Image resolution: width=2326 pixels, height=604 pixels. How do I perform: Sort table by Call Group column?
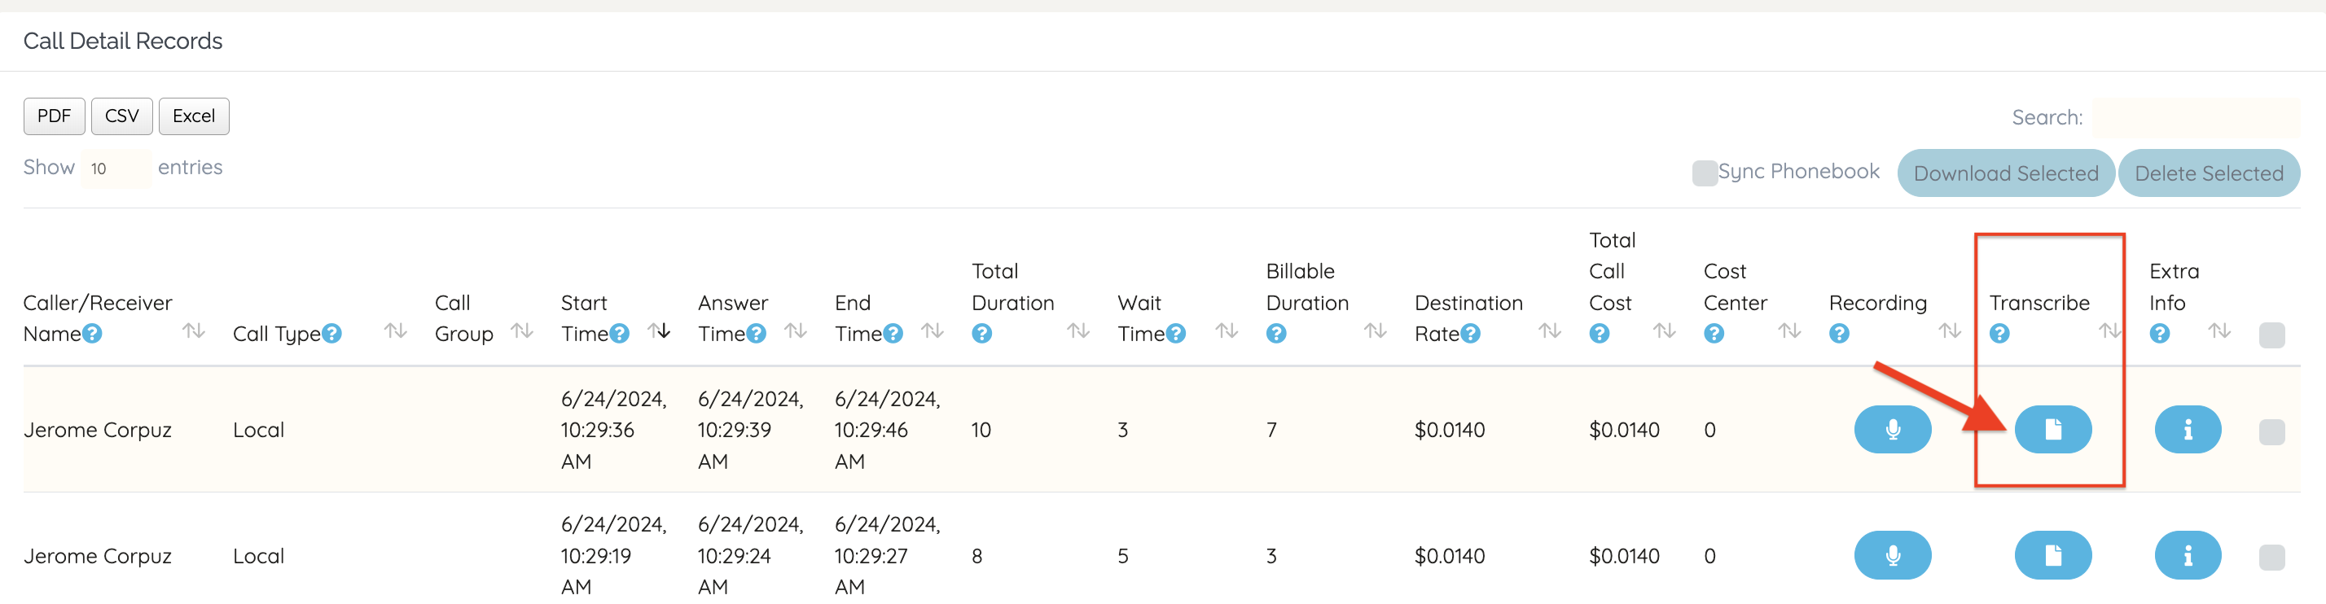click(522, 331)
